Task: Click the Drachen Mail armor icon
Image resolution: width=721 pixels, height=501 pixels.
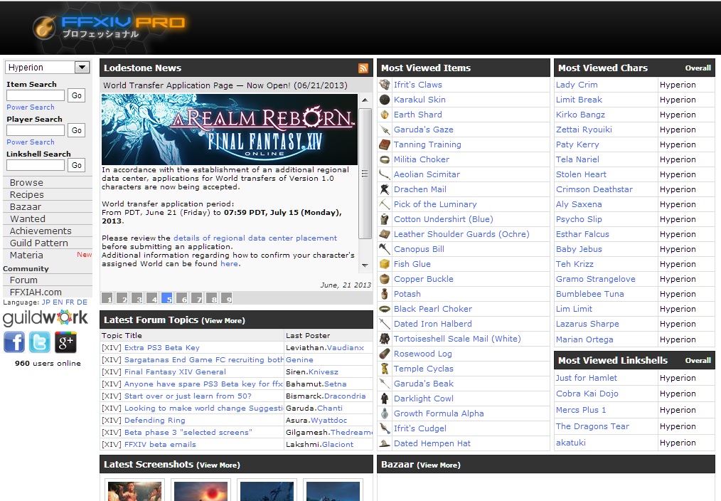Action: click(385, 189)
